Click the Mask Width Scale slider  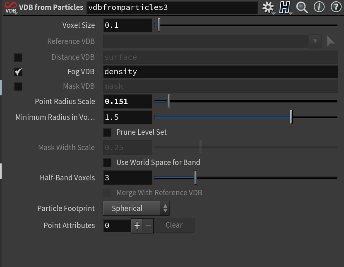(x=246, y=148)
